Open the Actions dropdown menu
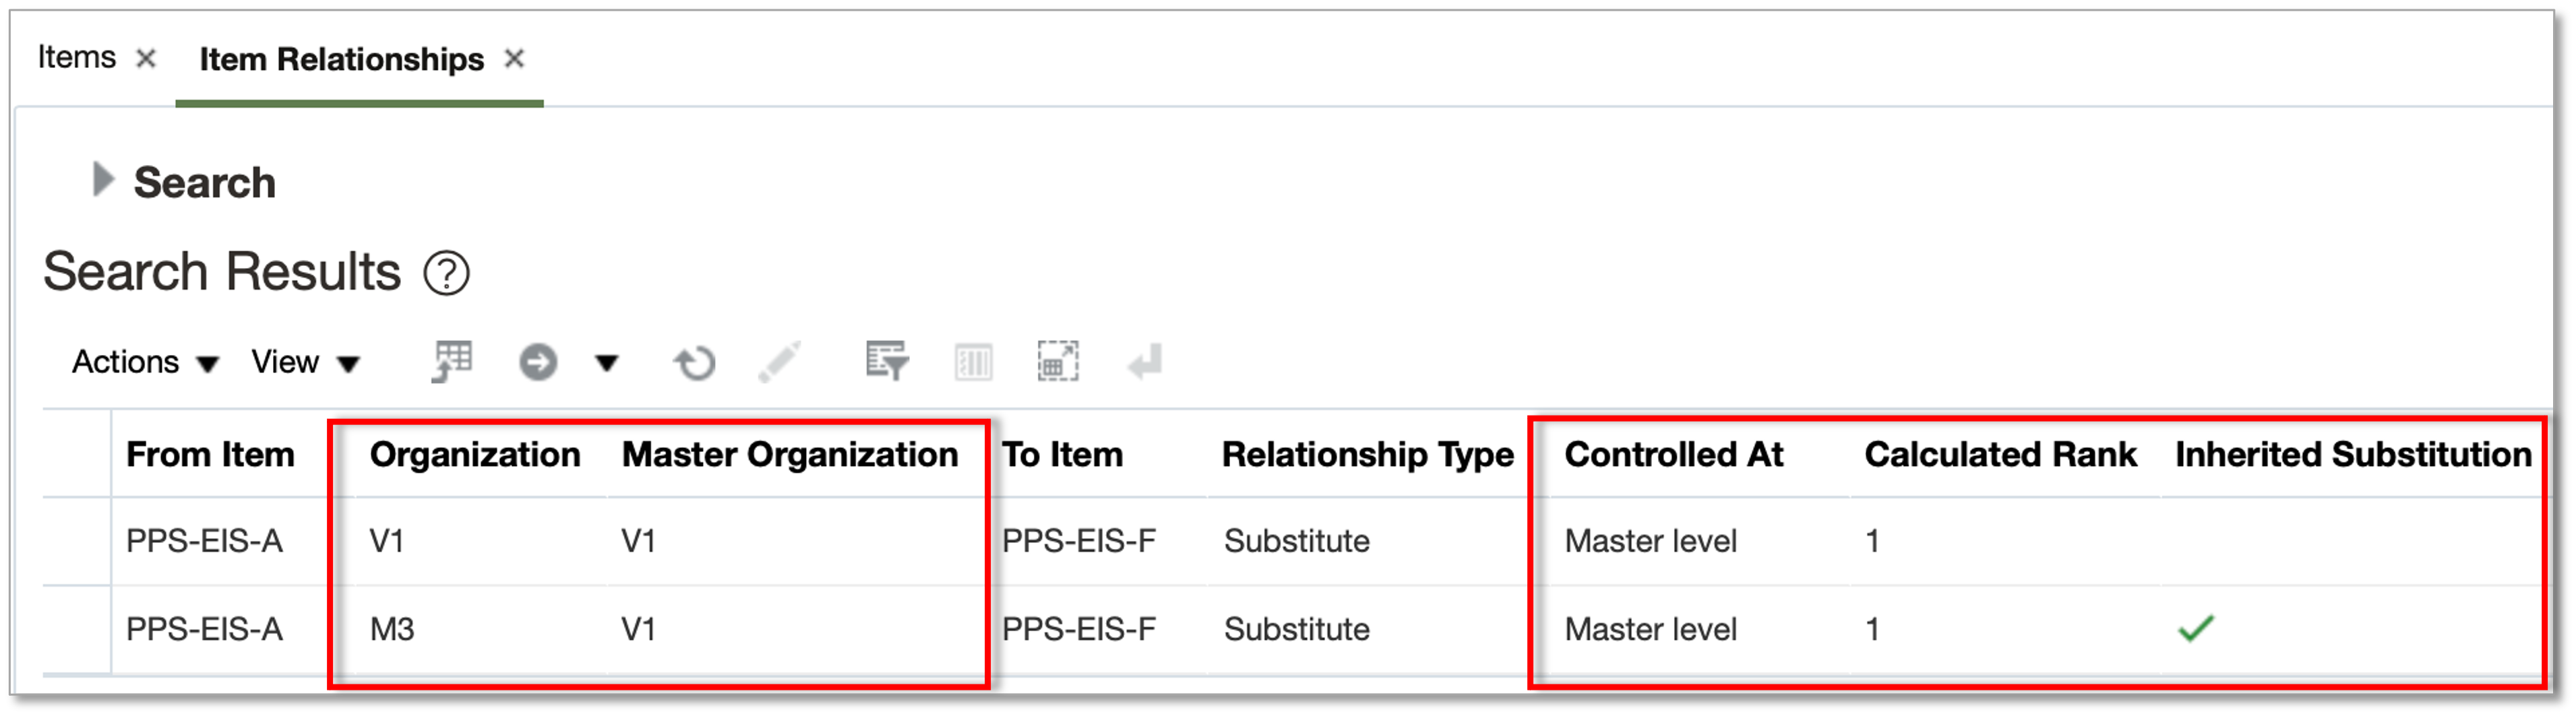2576x716 pixels. tap(145, 362)
